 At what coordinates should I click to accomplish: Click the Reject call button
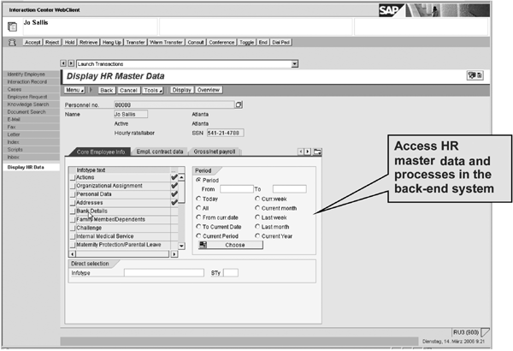[x=52, y=42]
